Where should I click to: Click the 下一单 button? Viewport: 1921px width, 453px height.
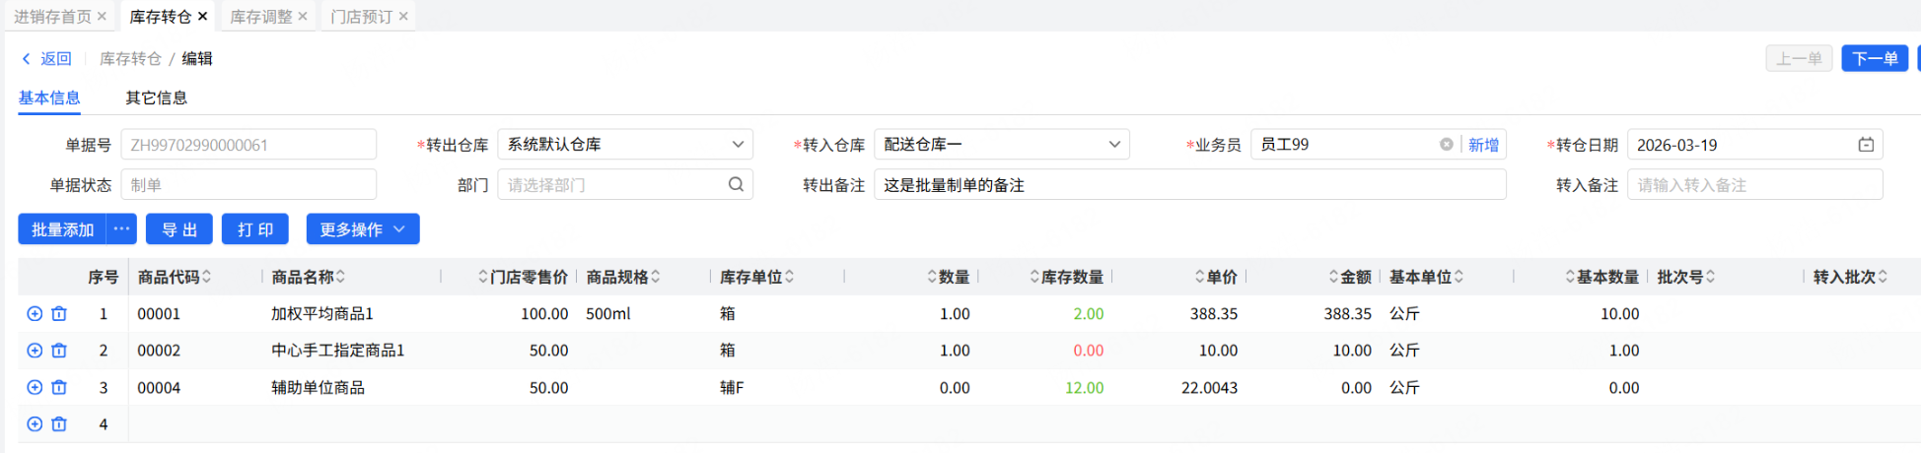[x=1874, y=59]
